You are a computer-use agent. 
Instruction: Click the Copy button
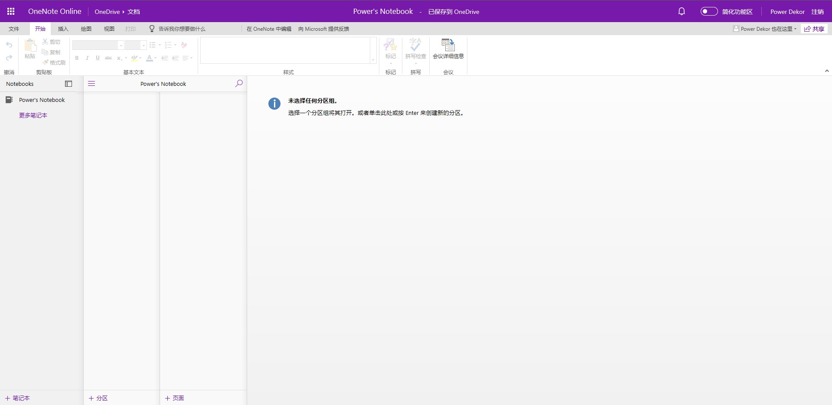51,52
